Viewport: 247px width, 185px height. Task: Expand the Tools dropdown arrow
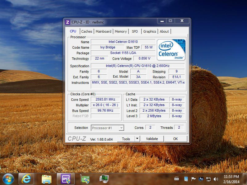137,139
